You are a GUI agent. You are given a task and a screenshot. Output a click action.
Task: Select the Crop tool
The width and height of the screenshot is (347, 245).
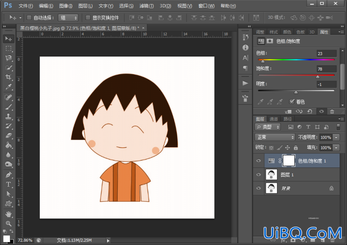pyautogui.click(x=8, y=77)
